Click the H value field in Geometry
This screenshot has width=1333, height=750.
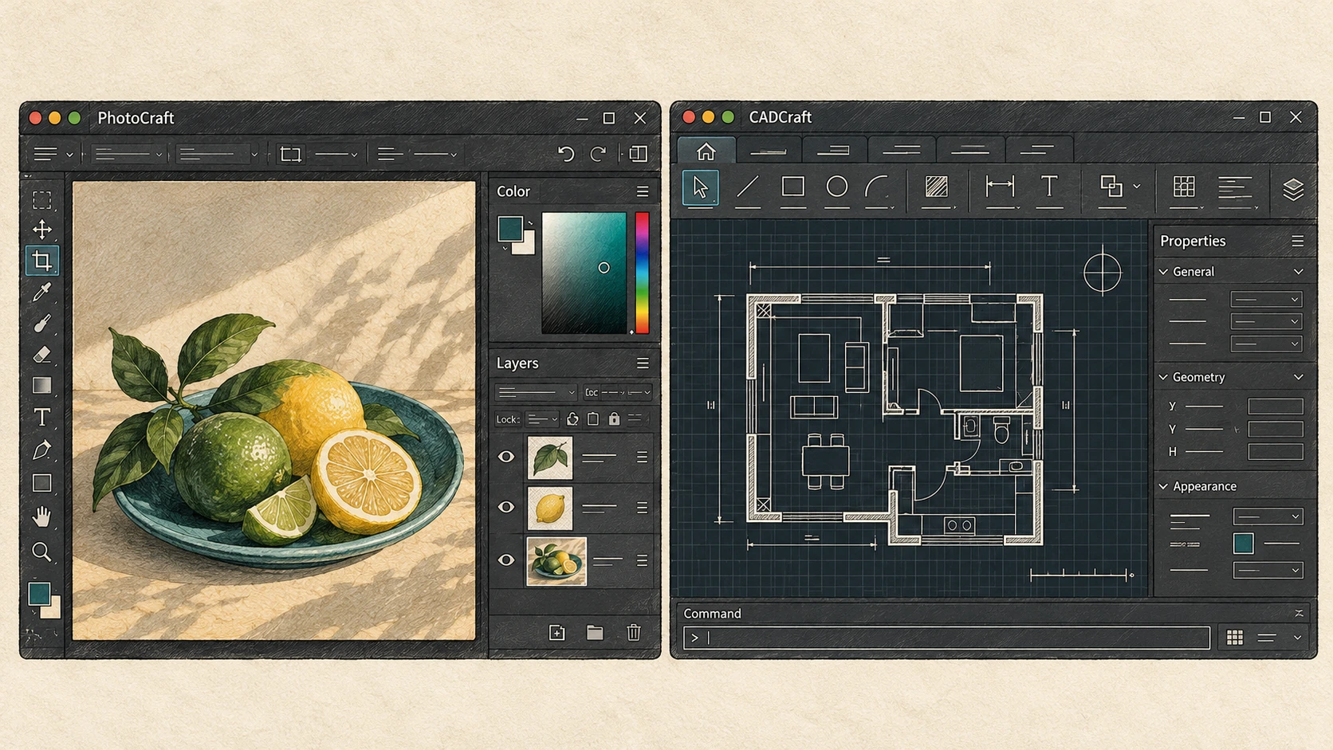(x=1276, y=452)
